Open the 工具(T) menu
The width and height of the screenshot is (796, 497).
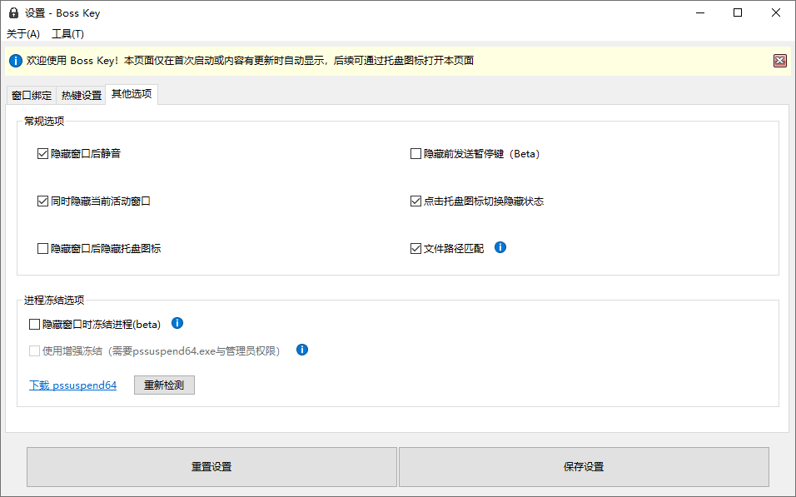tap(67, 34)
